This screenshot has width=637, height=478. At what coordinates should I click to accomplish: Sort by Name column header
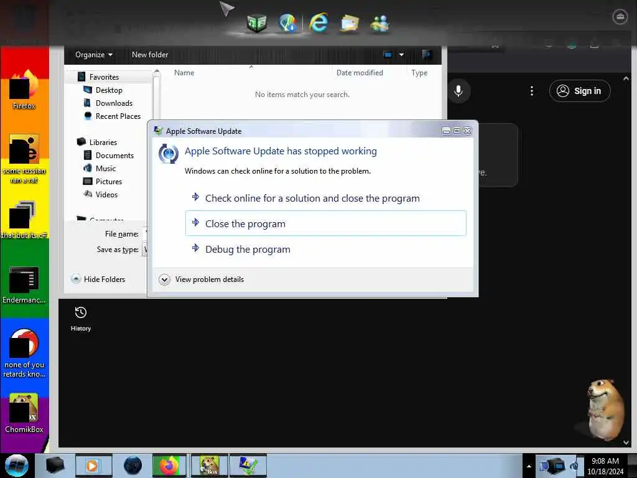(184, 73)
